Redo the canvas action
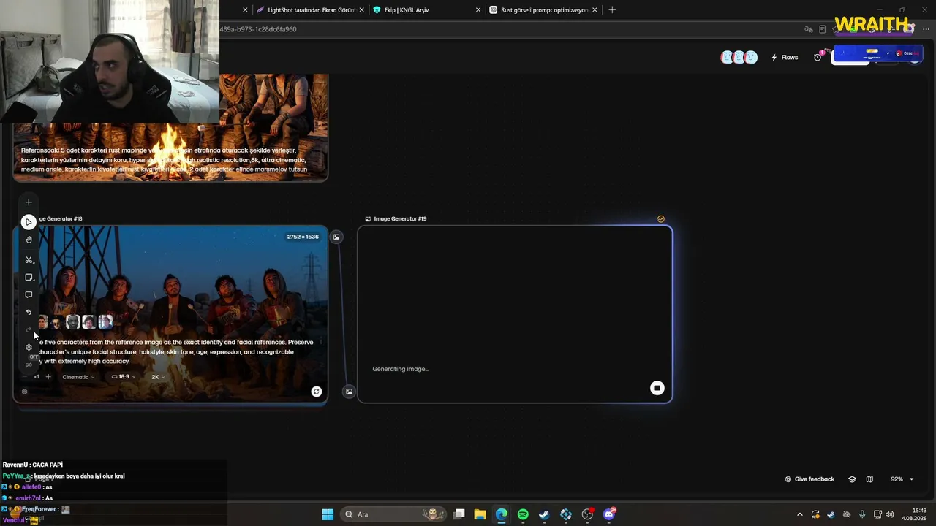936x526 pixels. tap(29, 330)
